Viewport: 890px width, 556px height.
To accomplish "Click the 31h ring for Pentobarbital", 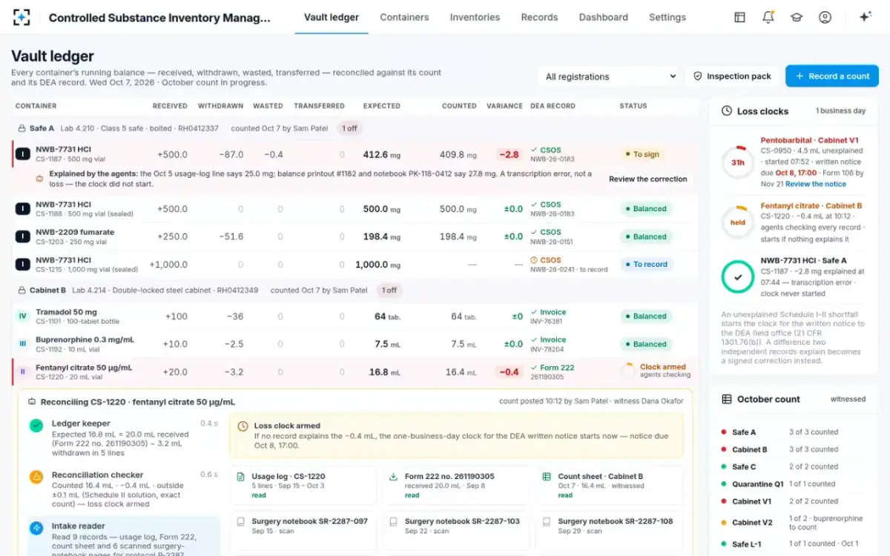I will click(738, 162).
